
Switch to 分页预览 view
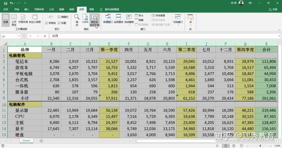click(14, 20)
